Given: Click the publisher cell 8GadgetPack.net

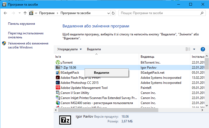Looking at the screenshot, I should (152, 73).
